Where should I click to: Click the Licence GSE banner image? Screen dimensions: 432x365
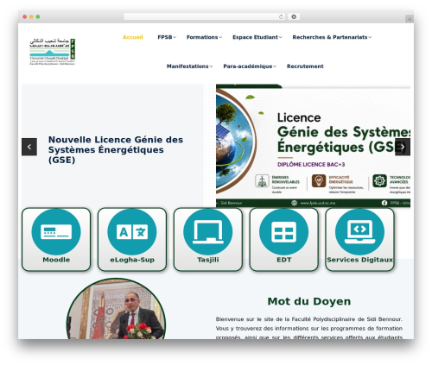click(313, 146)
